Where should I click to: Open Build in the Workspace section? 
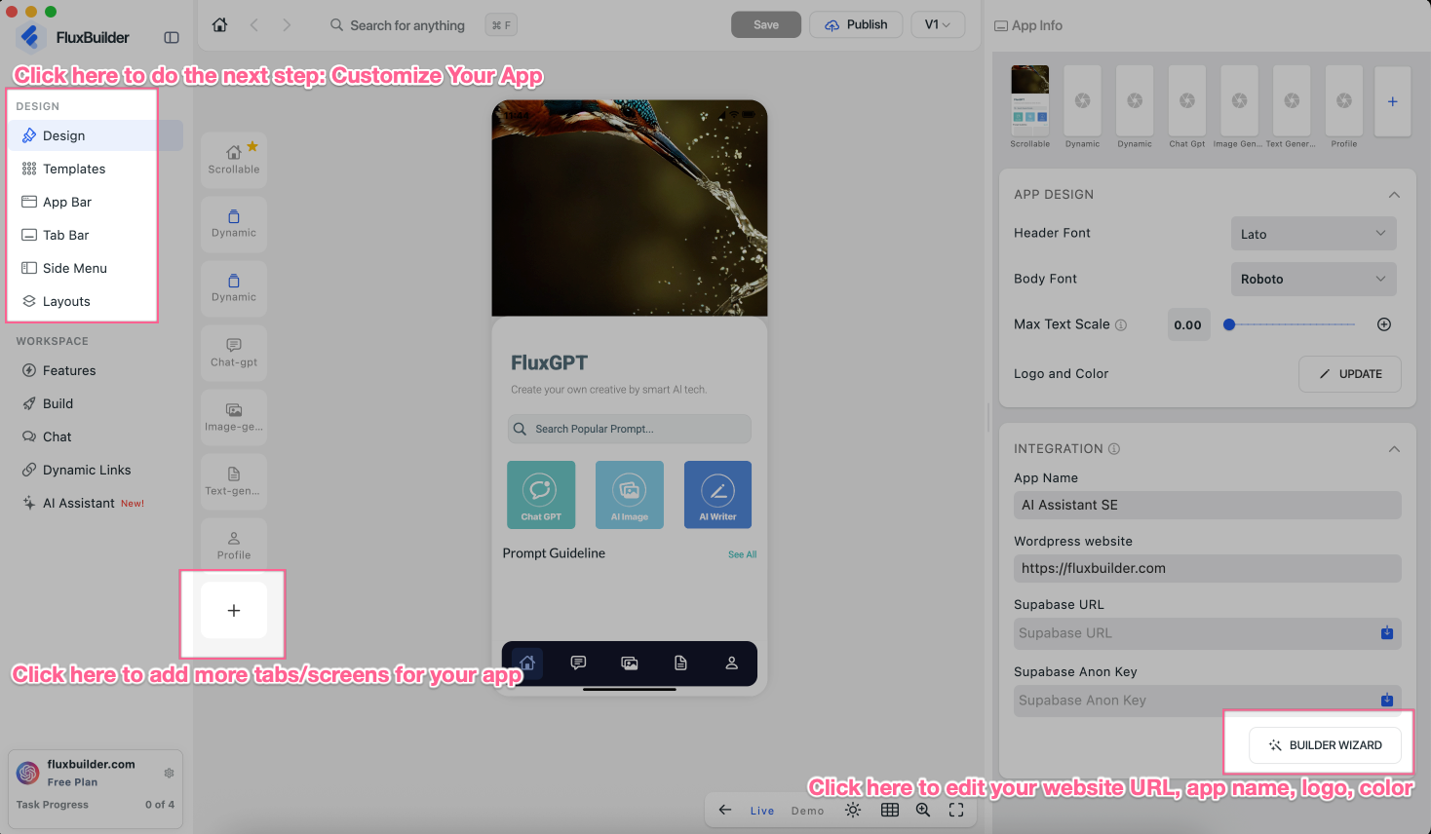(96, 403)
